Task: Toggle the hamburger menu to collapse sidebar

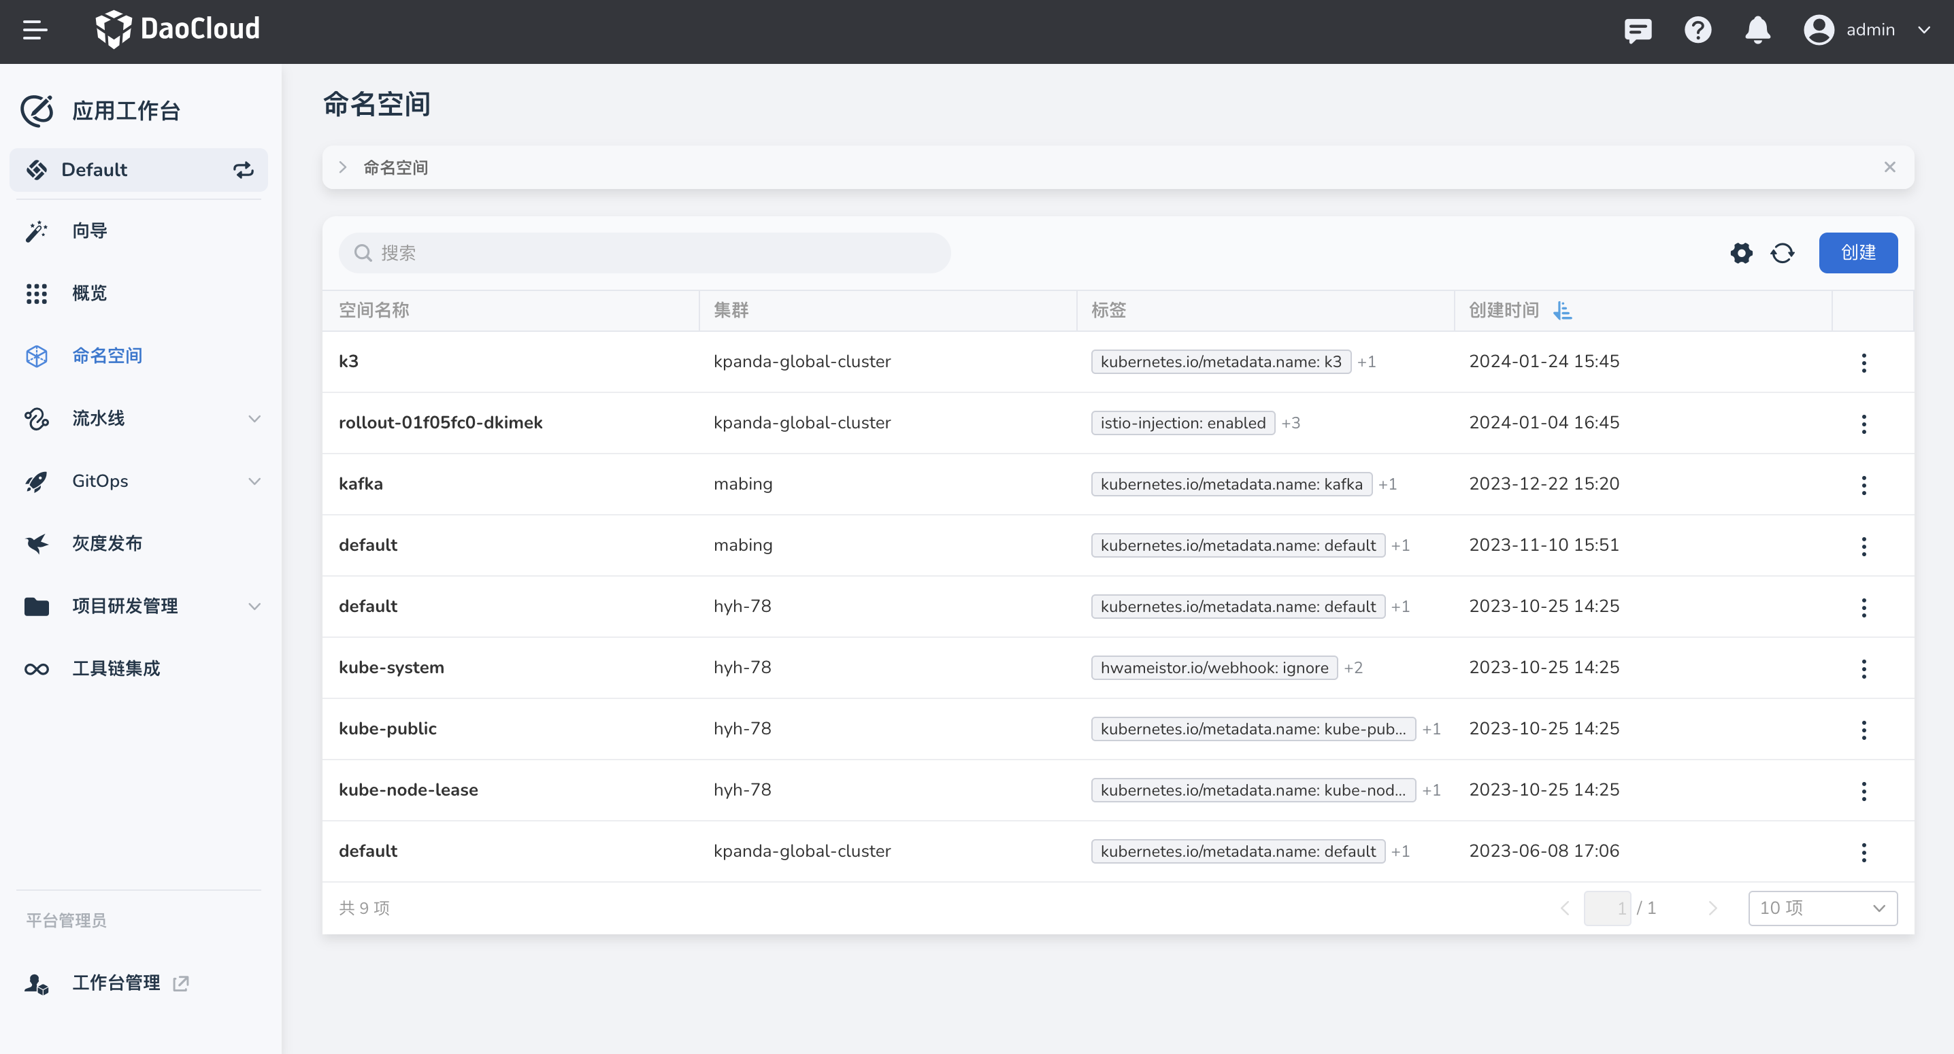Action: click(33, 31)
